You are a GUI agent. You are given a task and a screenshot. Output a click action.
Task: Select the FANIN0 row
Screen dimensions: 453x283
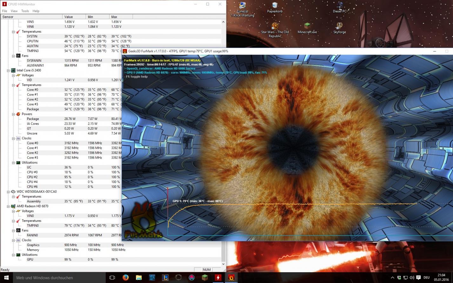tap(74, 235)
